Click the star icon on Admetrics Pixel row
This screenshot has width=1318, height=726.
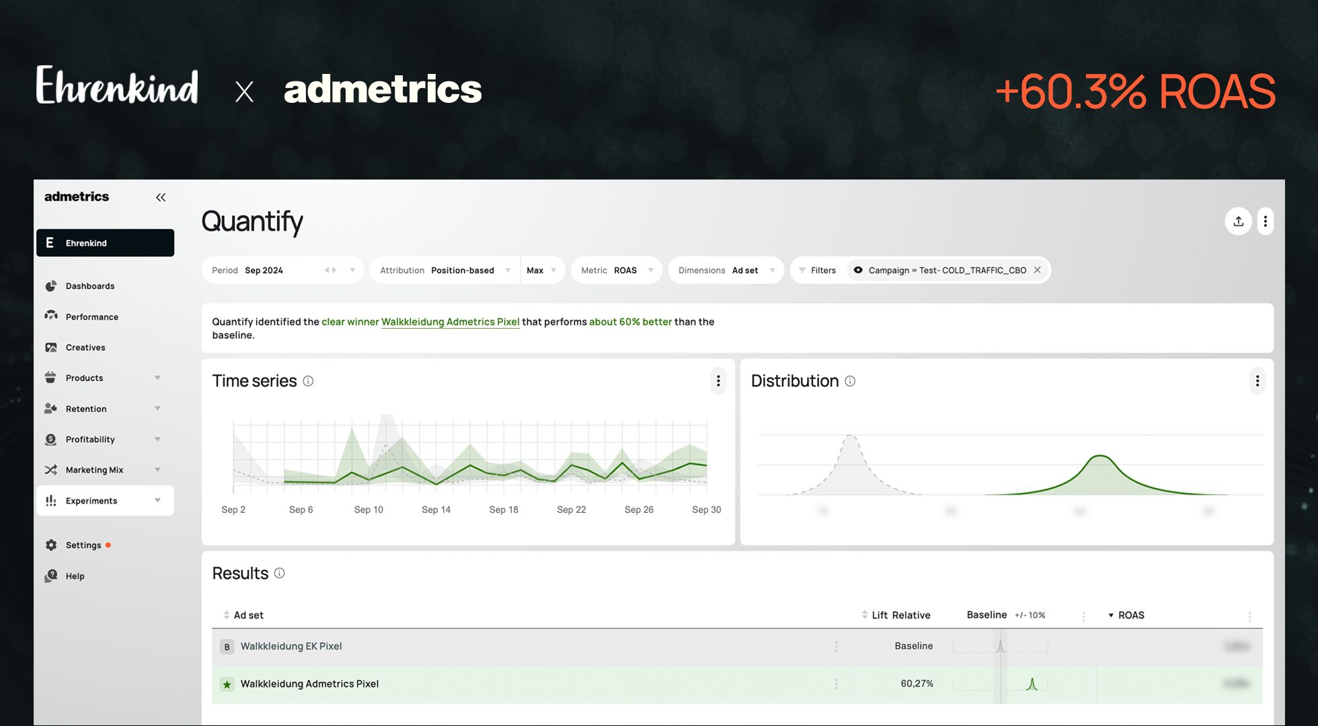[227, 684]
